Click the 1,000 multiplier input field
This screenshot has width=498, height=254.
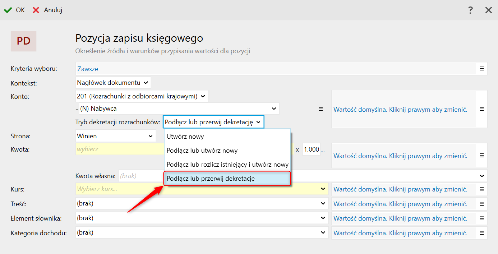click(311, 149)
